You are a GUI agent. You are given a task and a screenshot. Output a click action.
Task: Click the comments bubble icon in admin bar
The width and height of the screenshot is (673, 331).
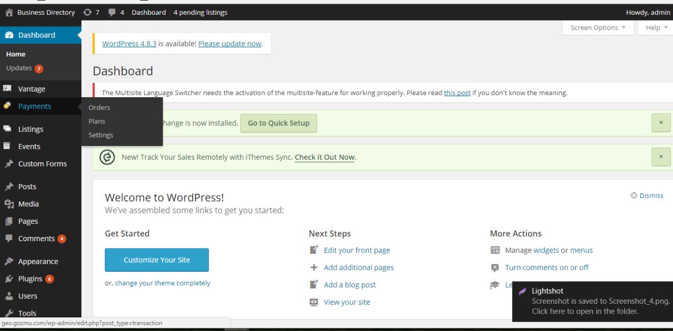pos(112,13)
